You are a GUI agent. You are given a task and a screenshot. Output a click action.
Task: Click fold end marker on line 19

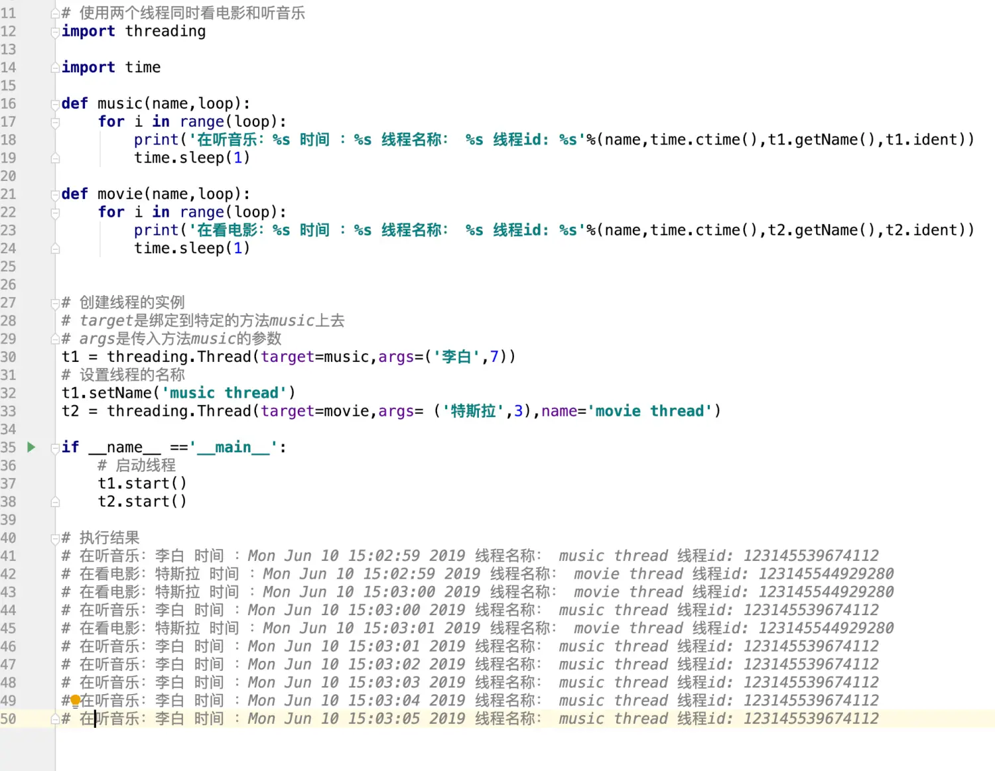pyautogui.click(x=55, y=158)
